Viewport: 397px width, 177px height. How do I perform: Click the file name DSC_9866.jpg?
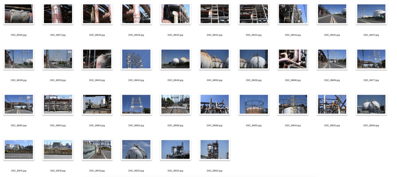point(293,80)
